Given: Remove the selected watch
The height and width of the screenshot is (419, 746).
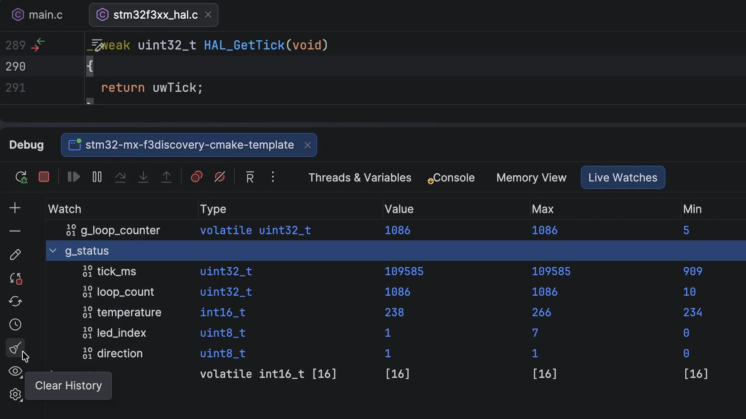Looking at the screenshot, I should pyautogui.click(x=15, y=231).
